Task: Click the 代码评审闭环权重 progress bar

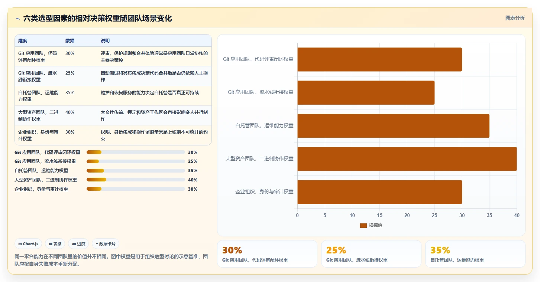Action: pos(136,152)
